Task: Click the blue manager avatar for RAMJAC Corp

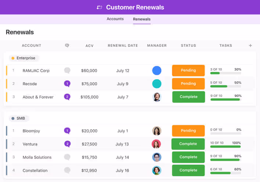Action: [x=157, y=70]
